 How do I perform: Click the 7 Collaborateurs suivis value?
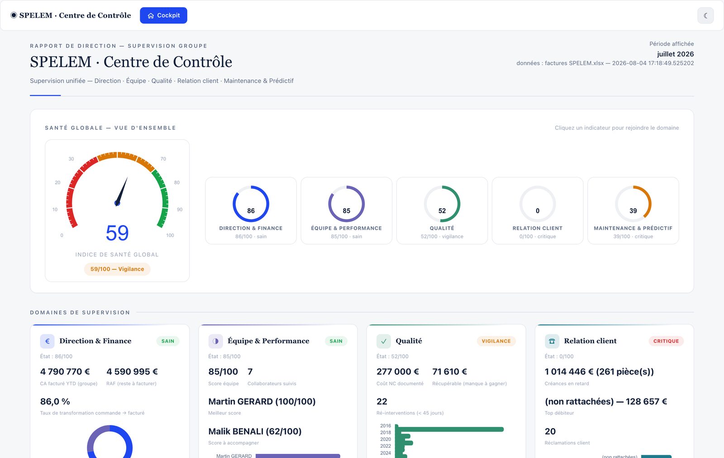(x=250, y=372)
